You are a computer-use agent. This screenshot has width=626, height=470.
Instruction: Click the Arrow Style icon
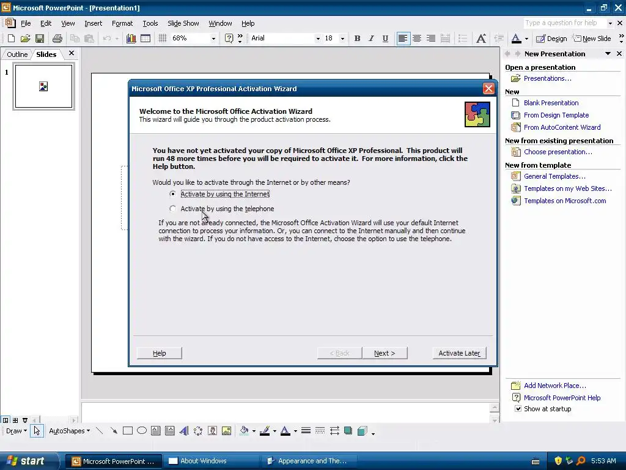(334, 431)
